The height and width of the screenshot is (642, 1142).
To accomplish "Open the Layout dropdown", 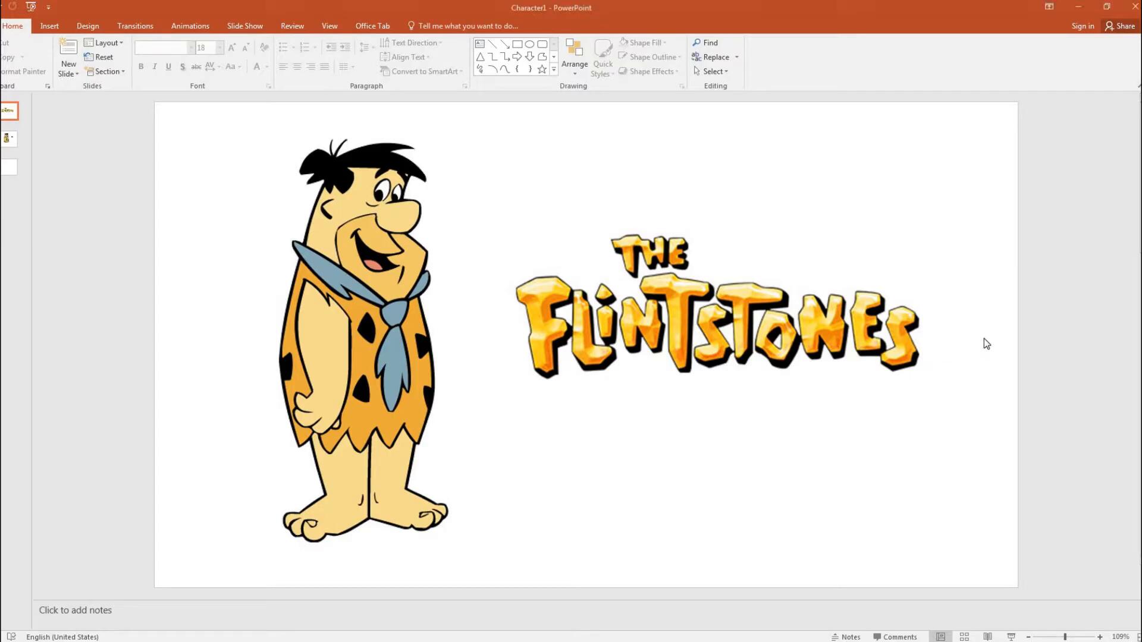I will pyautogui.click(x=104, y=43).
